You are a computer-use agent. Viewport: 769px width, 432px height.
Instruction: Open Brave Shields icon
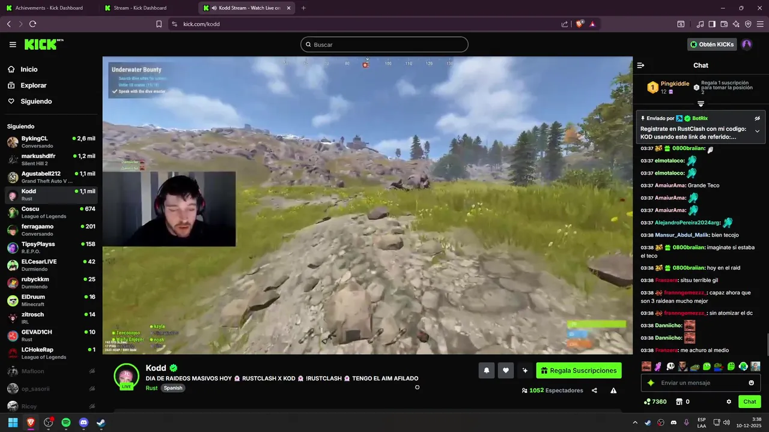(580, 24)
